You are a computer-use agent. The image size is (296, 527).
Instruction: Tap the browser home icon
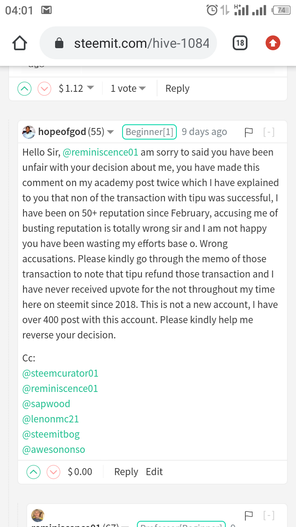20,43
